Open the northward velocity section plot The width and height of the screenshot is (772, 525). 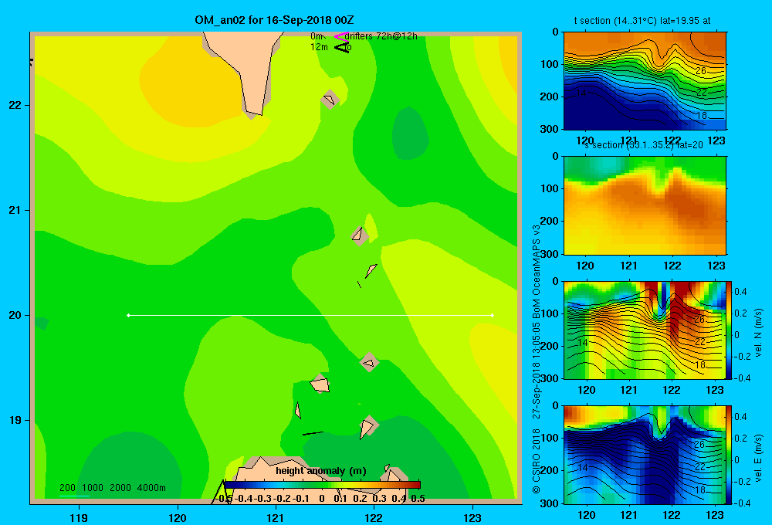(x=645, y=330)
